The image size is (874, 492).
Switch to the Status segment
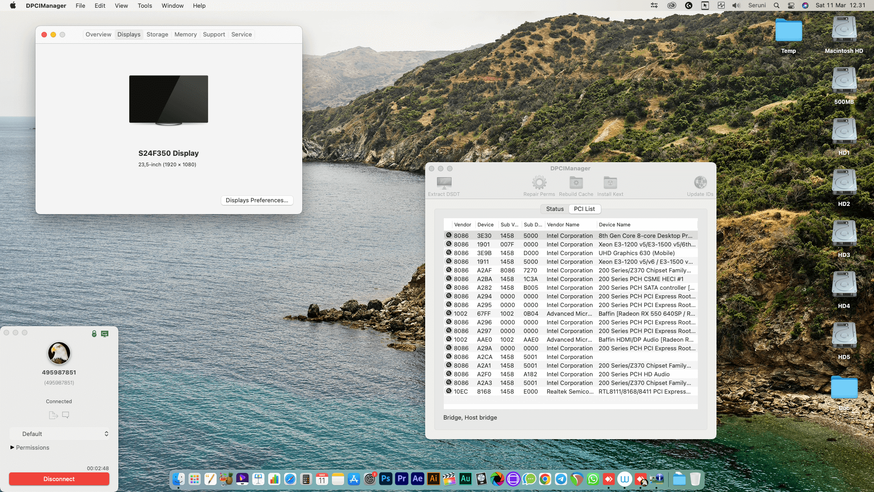pyautogui.click(x=554, y=209)
